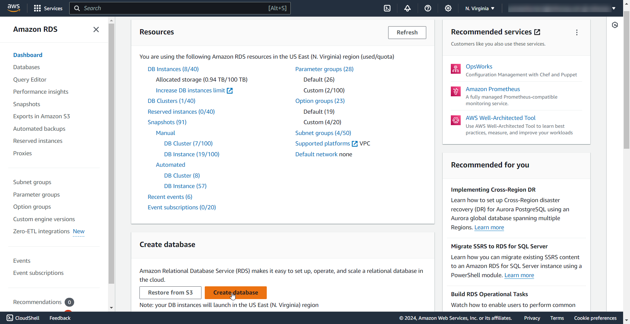Expand the N. Virginia region dropdown
This screenshot has height=324, width=630.
pos(480,8)
